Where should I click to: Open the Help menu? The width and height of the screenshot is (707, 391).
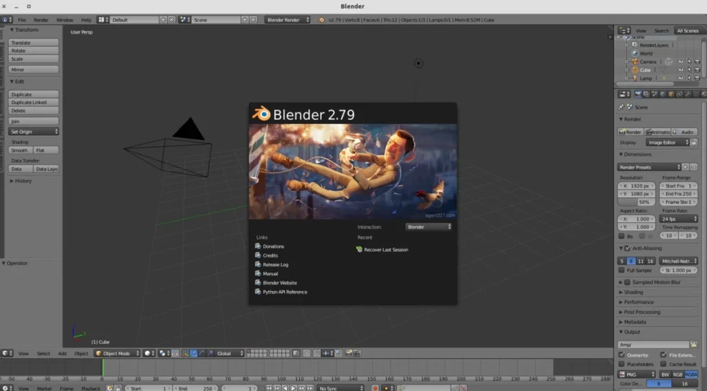pyautogui.click(x=86, y=20)
